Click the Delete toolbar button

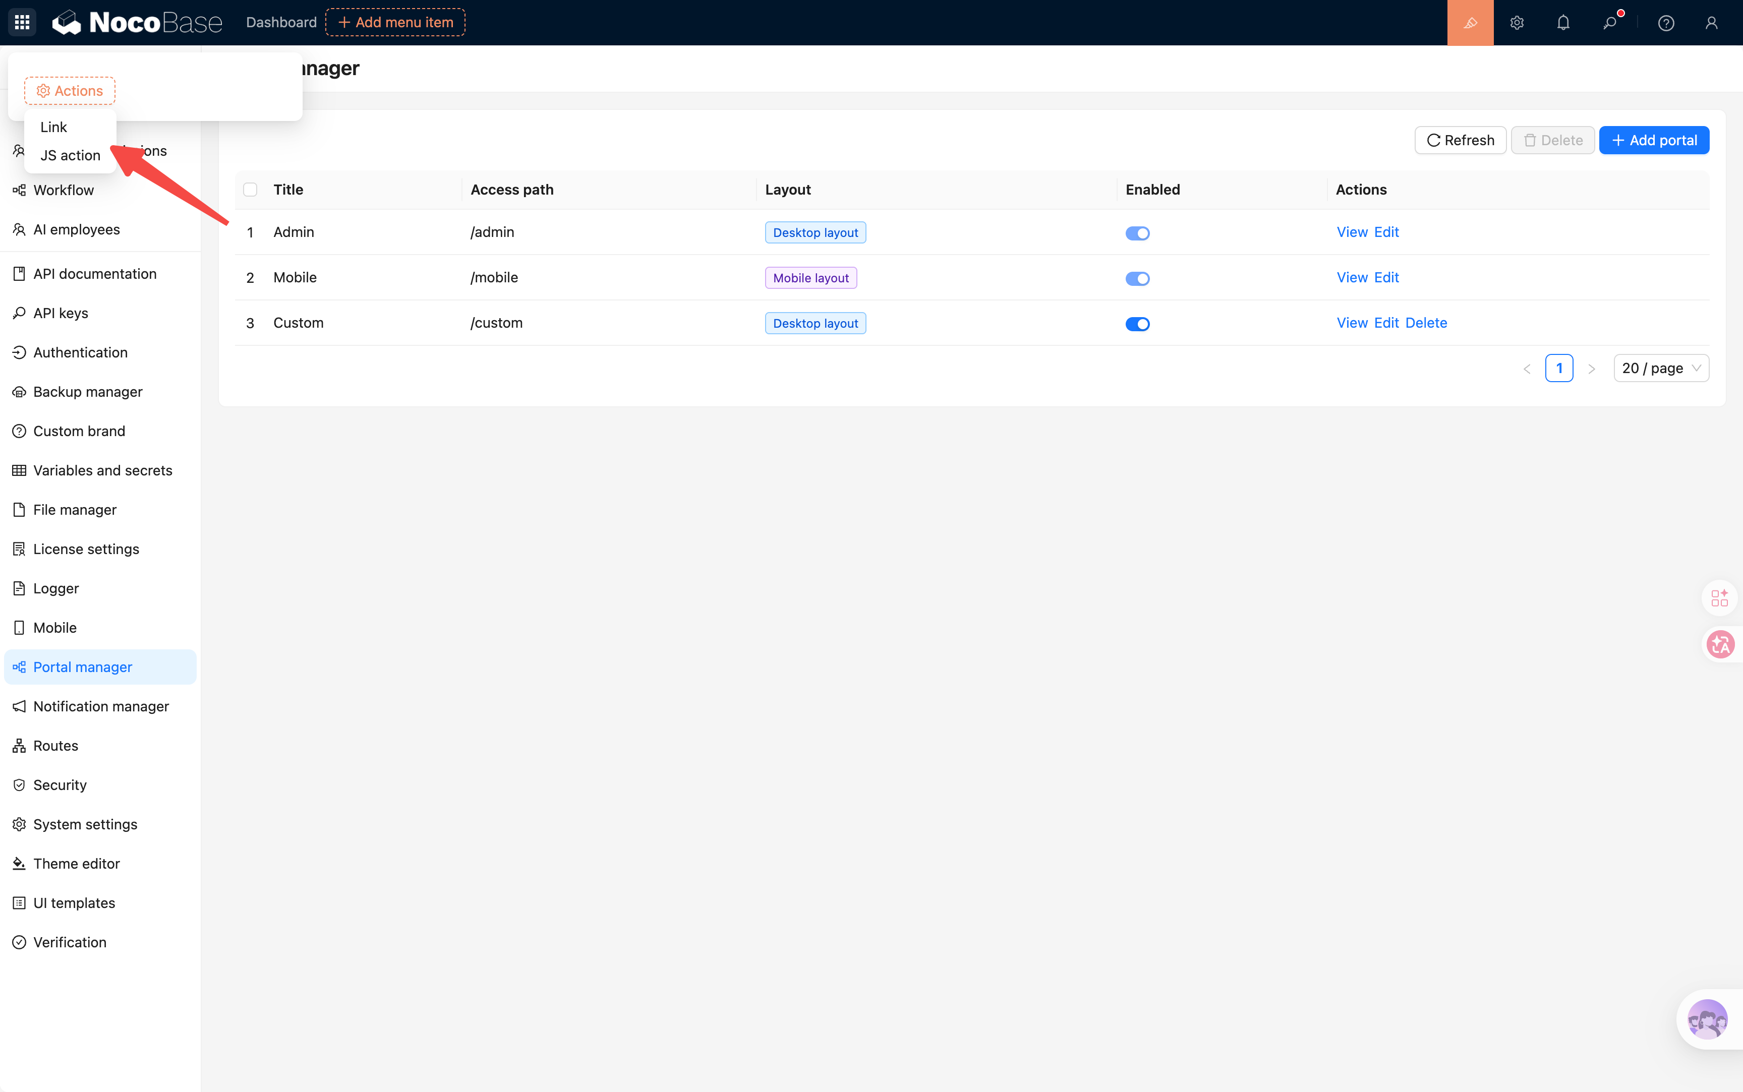point(1552,140)
